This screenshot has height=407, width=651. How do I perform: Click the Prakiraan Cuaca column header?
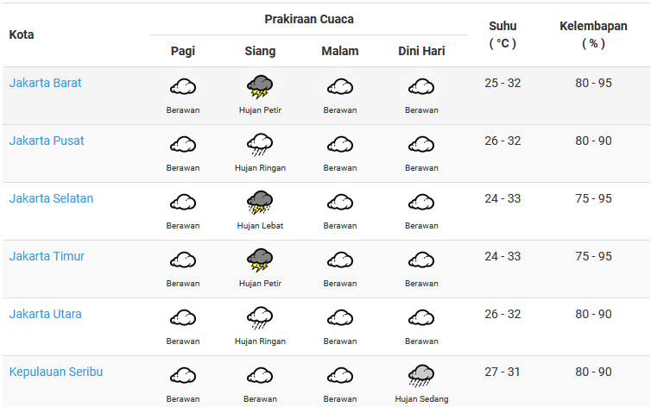309,19
